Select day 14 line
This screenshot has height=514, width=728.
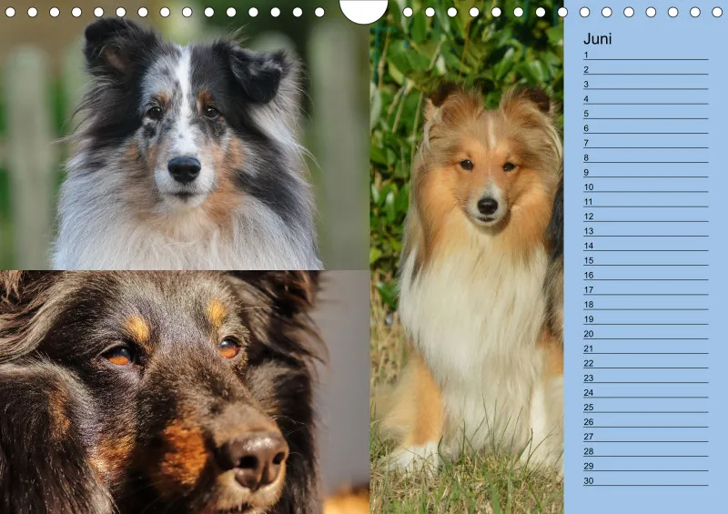[645, 246]
